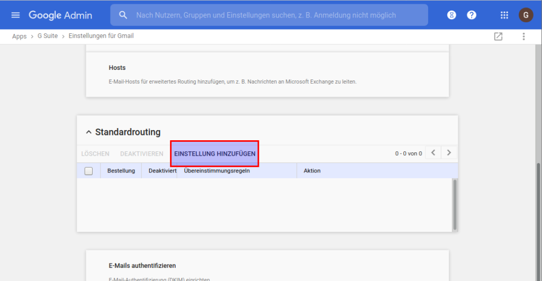Viewport: 542px width, 281px height.
Task: Open the hamburger main menu
Action: point(15,15)
